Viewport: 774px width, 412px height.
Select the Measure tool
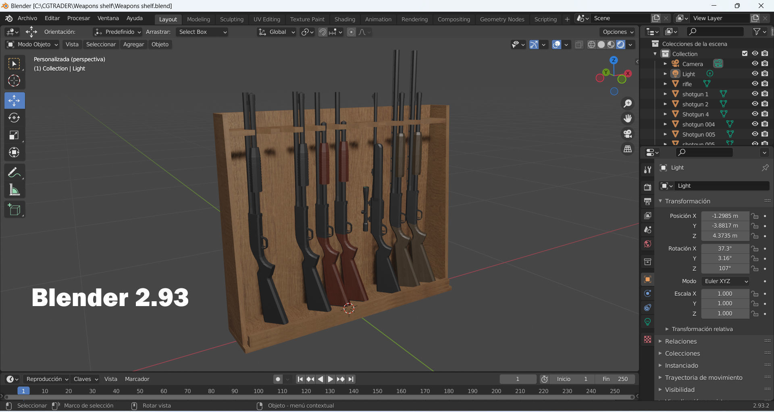click(15, 190)
